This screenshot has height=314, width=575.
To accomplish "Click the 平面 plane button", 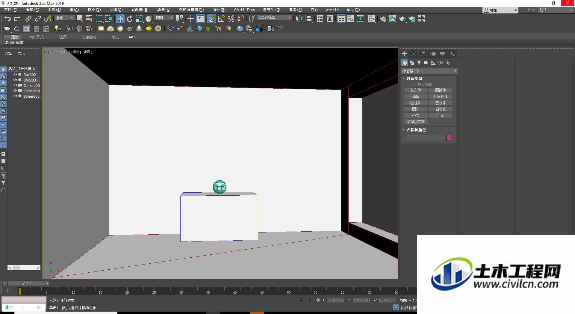I will click(x=441, y=115).
